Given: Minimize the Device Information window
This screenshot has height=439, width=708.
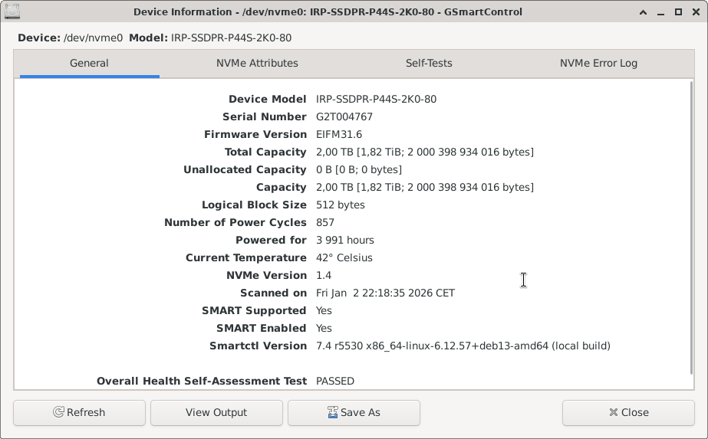Looking at the screenshot, I should (660, 12).
